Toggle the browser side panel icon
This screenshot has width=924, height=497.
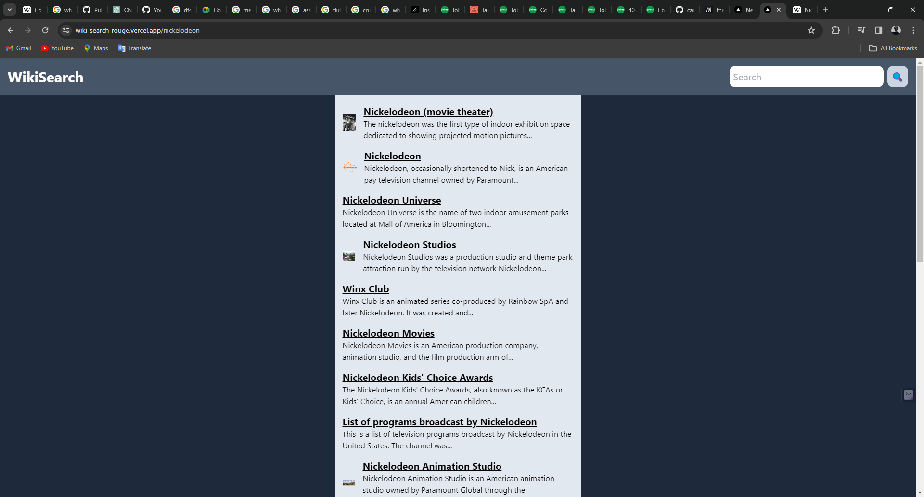879,30
